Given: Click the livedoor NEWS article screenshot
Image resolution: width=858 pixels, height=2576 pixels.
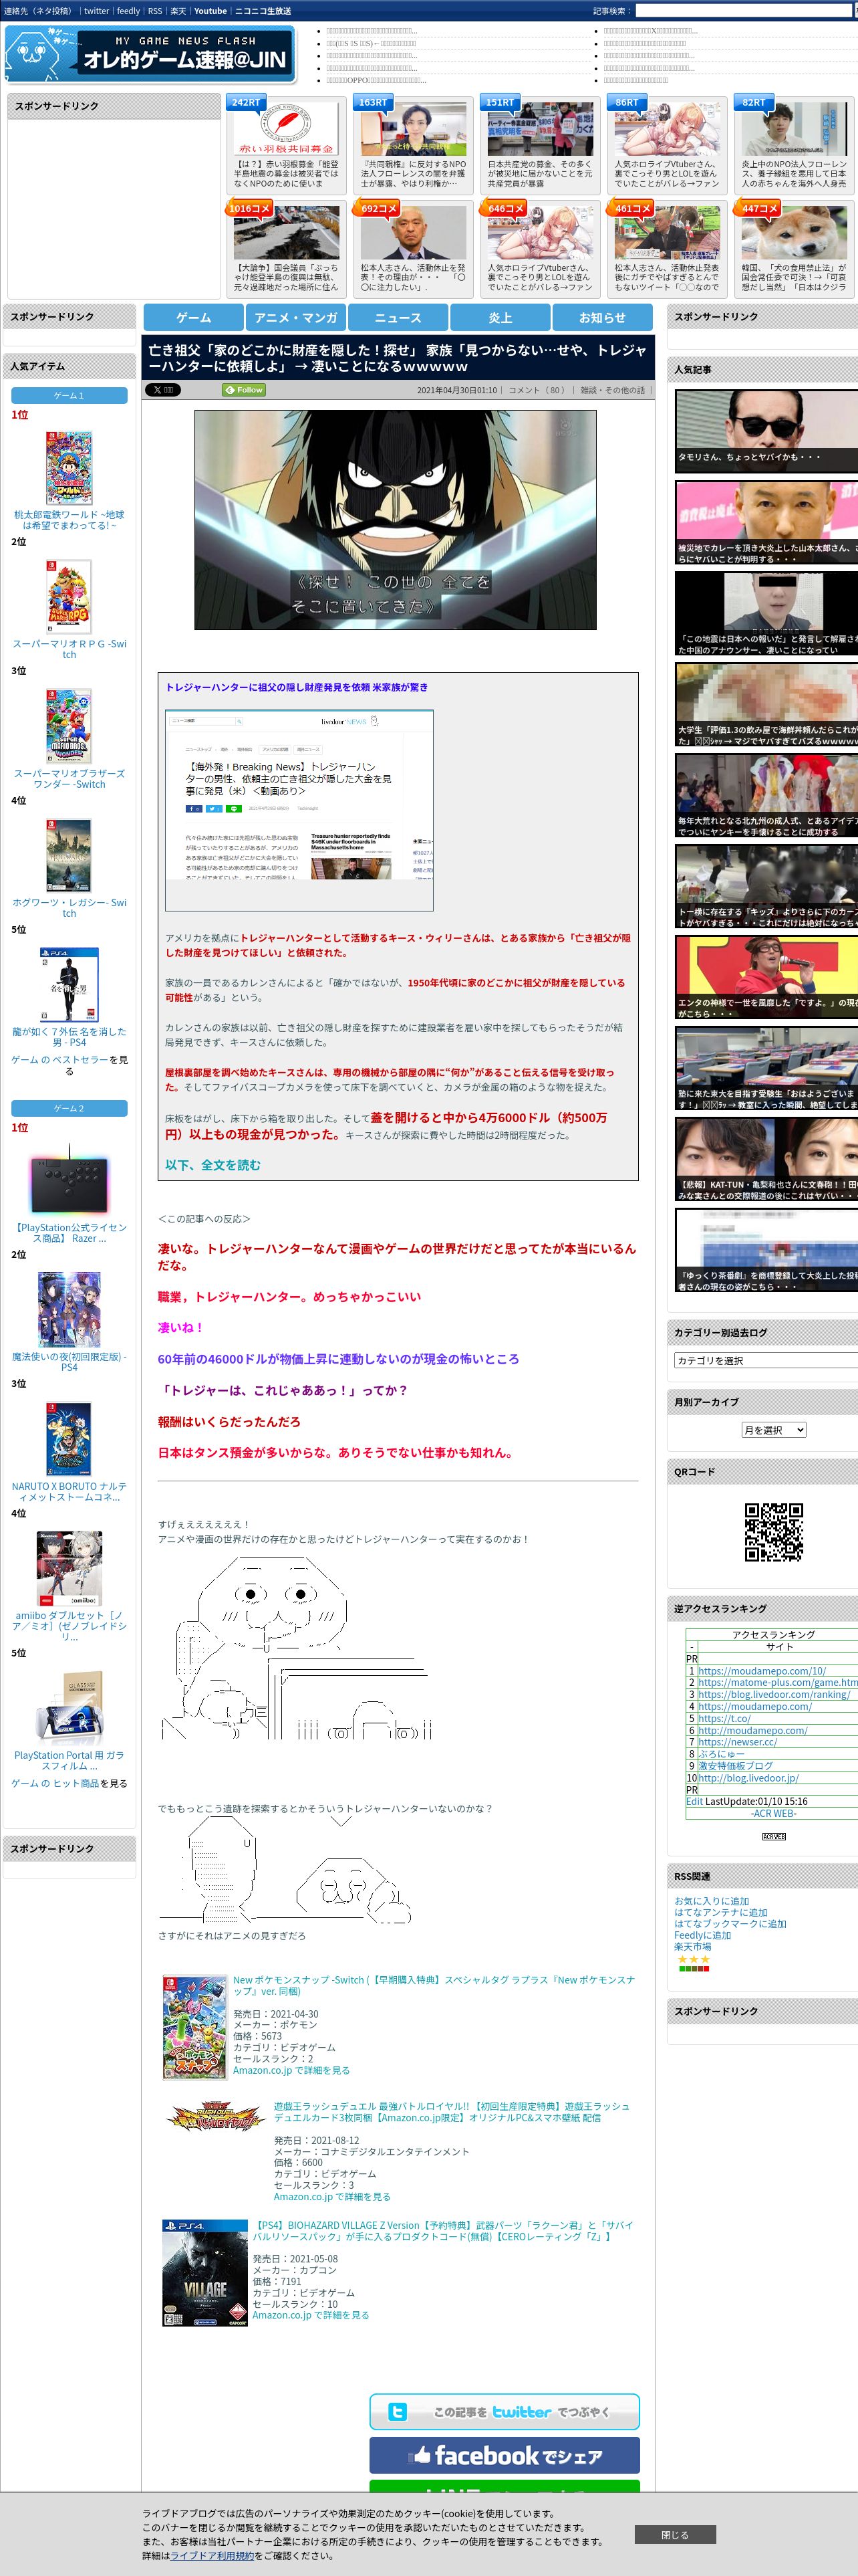Looking at the screenshot, I should 299,810.
